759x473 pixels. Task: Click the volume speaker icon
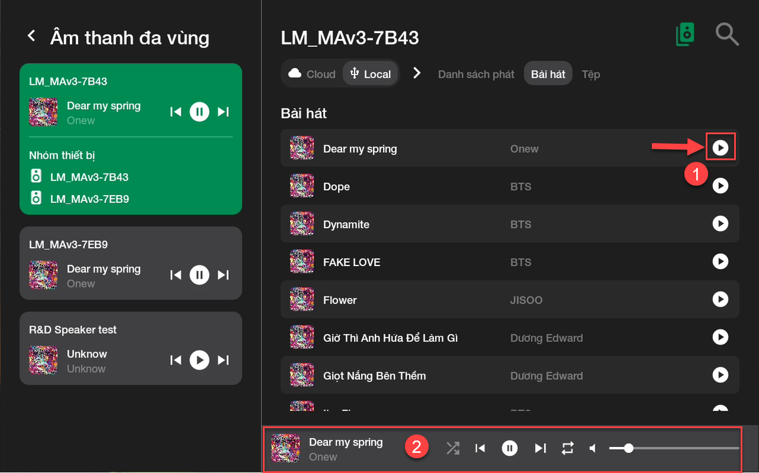click(592, 449)
